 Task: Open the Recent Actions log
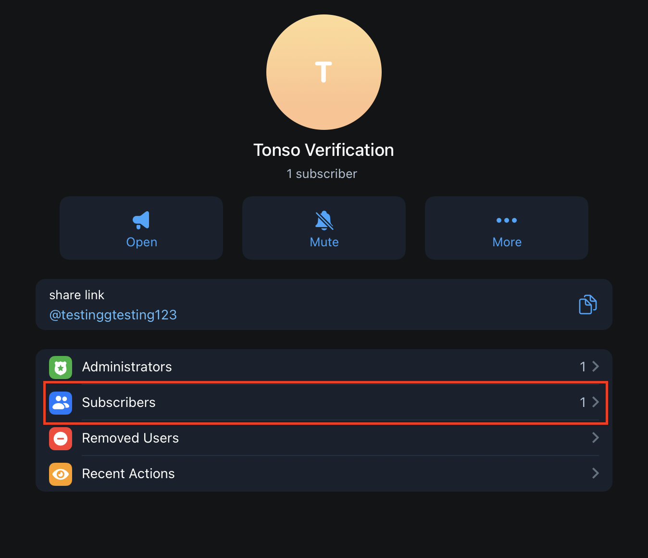click(x=324, y=474)
